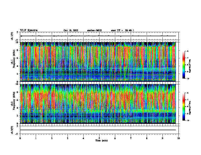Click the ch.2 frequency tick '8'
Image resolution: width=201 pixels, height=155 pixels.
(x=18, y=92)
